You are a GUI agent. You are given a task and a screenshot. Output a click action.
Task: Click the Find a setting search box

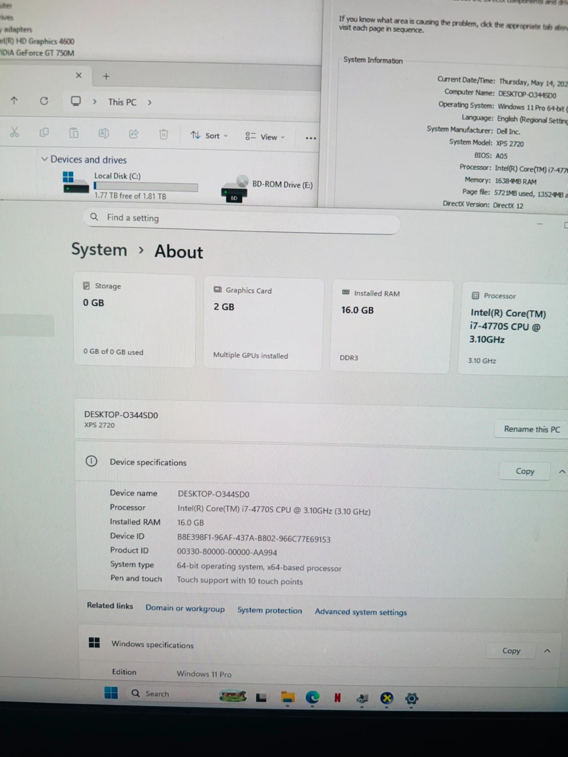(241, 220)
